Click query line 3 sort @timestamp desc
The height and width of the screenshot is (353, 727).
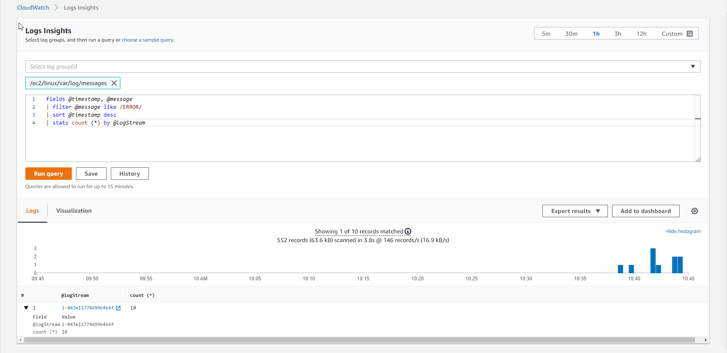pos(81,115)
